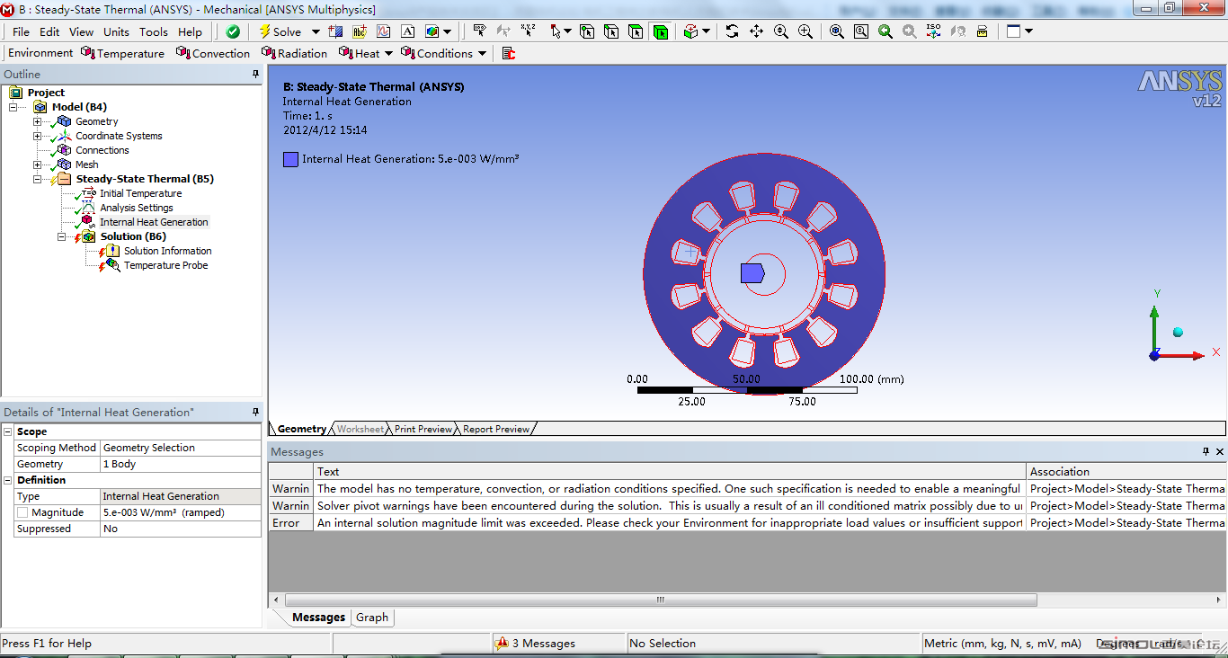
Task: Select the Vertex selection filter icon
Action: pos(587,31)
